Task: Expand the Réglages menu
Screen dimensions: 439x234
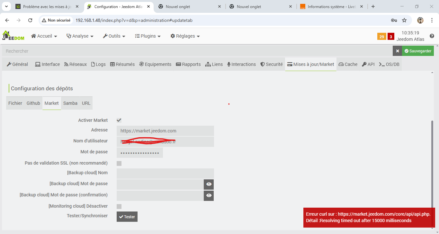Action: pos(185,36)
